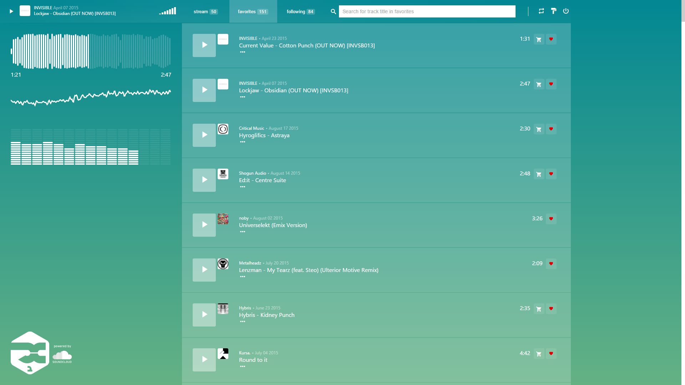Image resolution: width=685 pixels, height=385 pixels.
Task: Toggle favorite heart on Hybris - Kidney Punch
Action: tap(551, 309)
